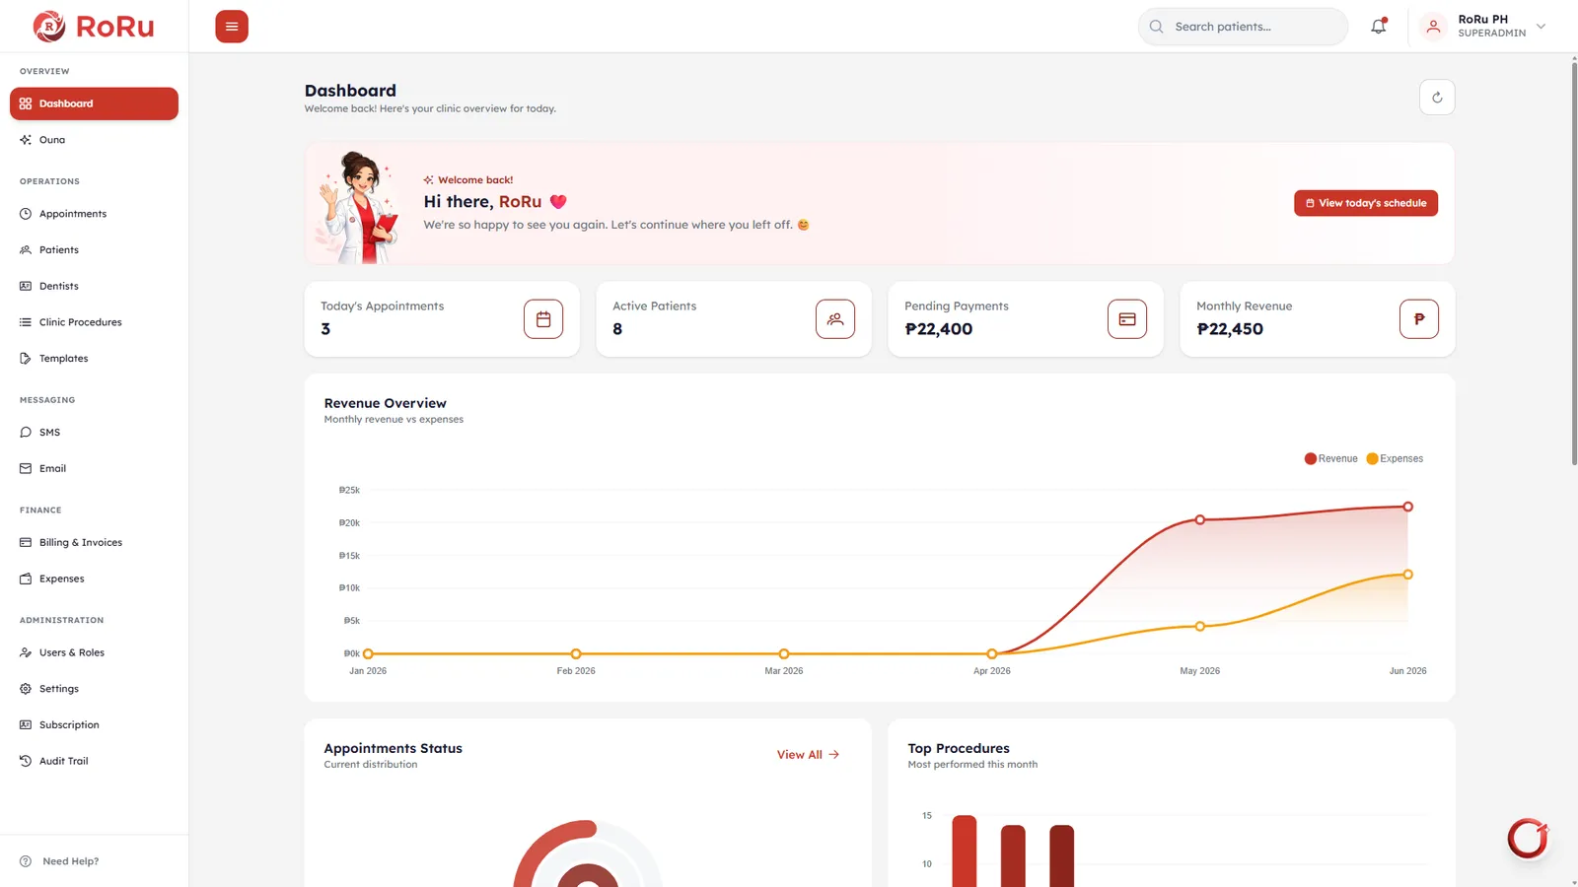Open Billing & Invoices
Viewport: 1578px width, 887px height.
click(x=94, y=542)
